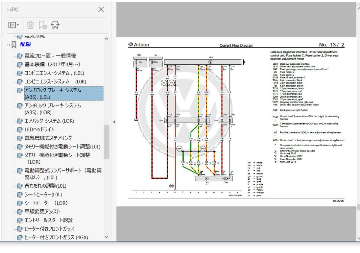This screenshot has height=253, width=360.
Task: Click the bookmarks panel scrollbar thumb
Action: (x=106, y=142)
